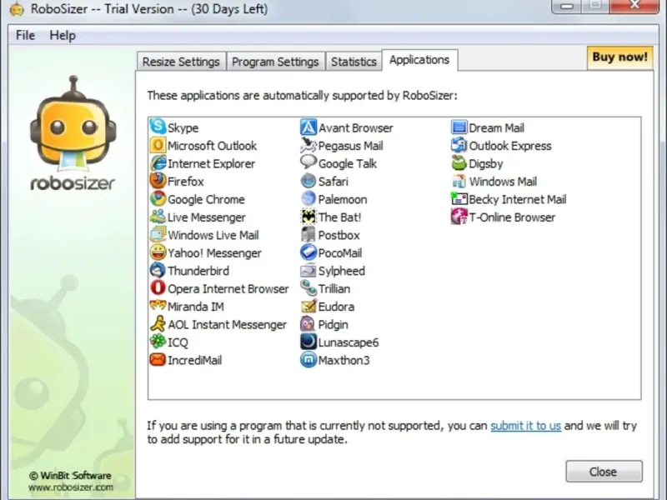The height and width of the screenshot is (500, 667).
Task: Click the Digsby icon
Action: click(x=459, y=162)
